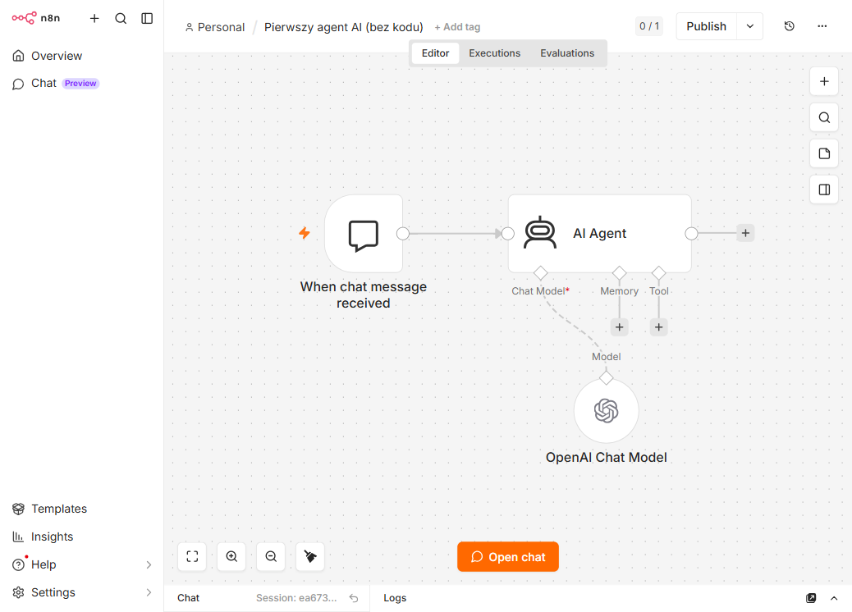Select the AI Agent node
The width and height of the screenshot is (852, 612).
coord(600,234)
